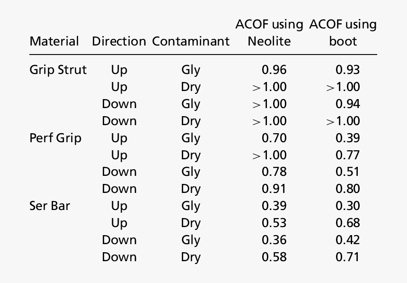Select the Grip Strut material cell

[x=58, y=70]
